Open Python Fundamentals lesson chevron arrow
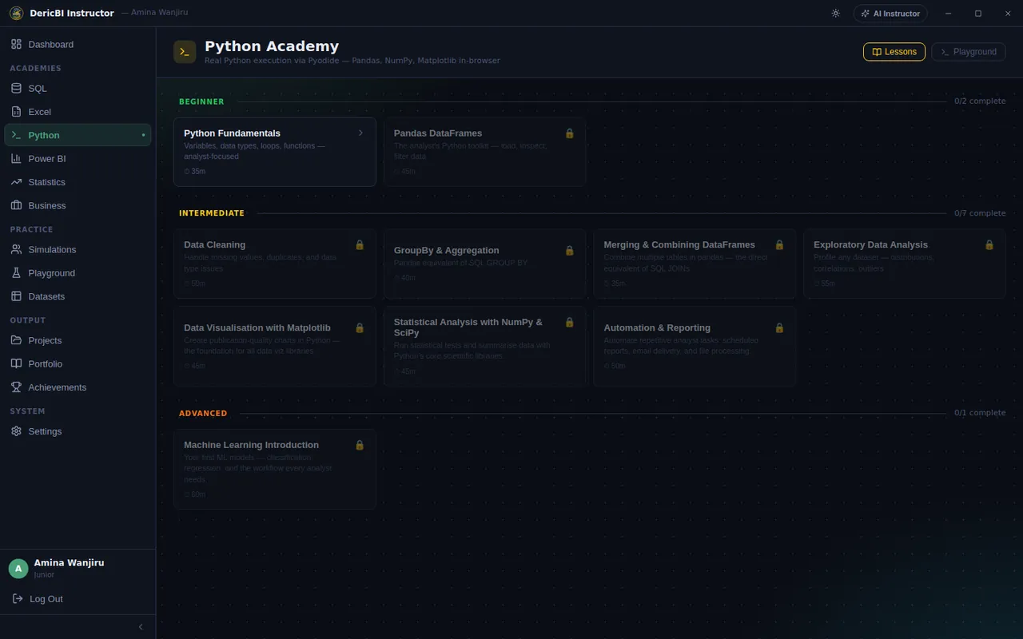This screenshot has height=639, width=1023. [360, 133]
